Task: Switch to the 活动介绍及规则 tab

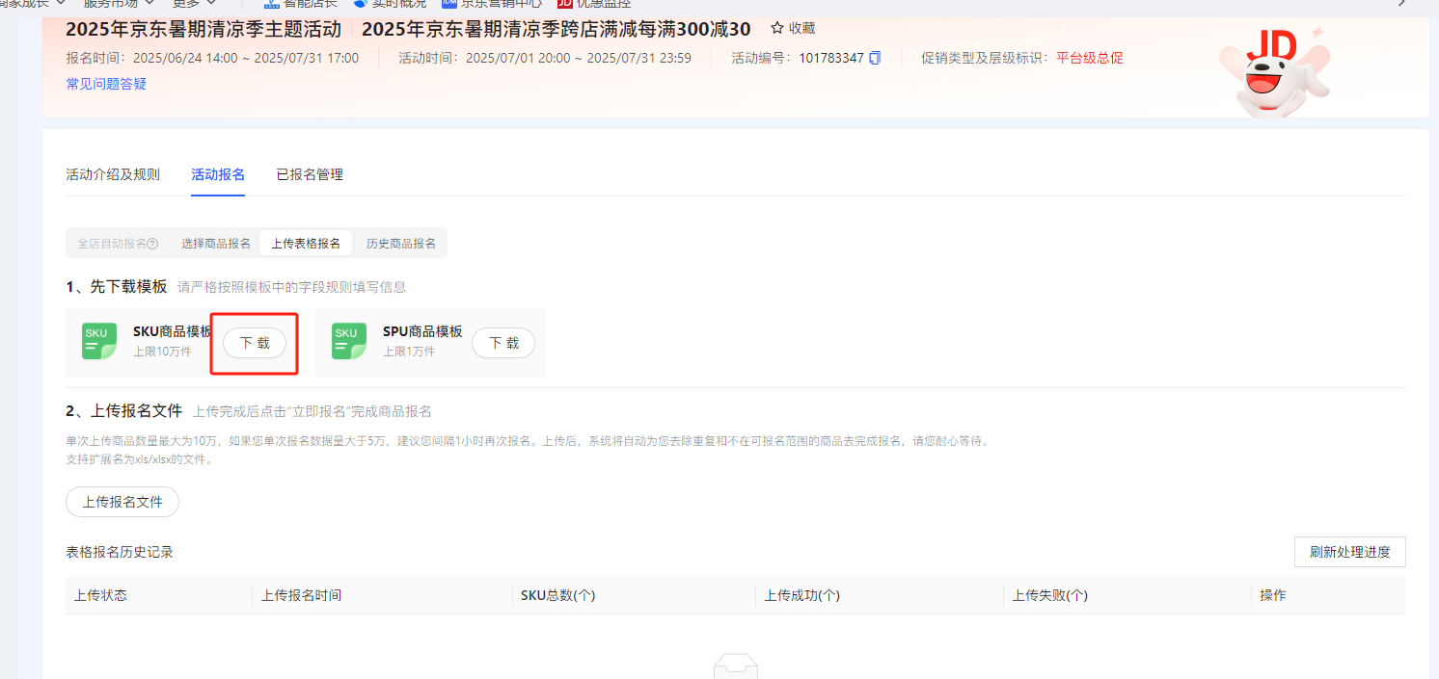Action: pos(113,174)
